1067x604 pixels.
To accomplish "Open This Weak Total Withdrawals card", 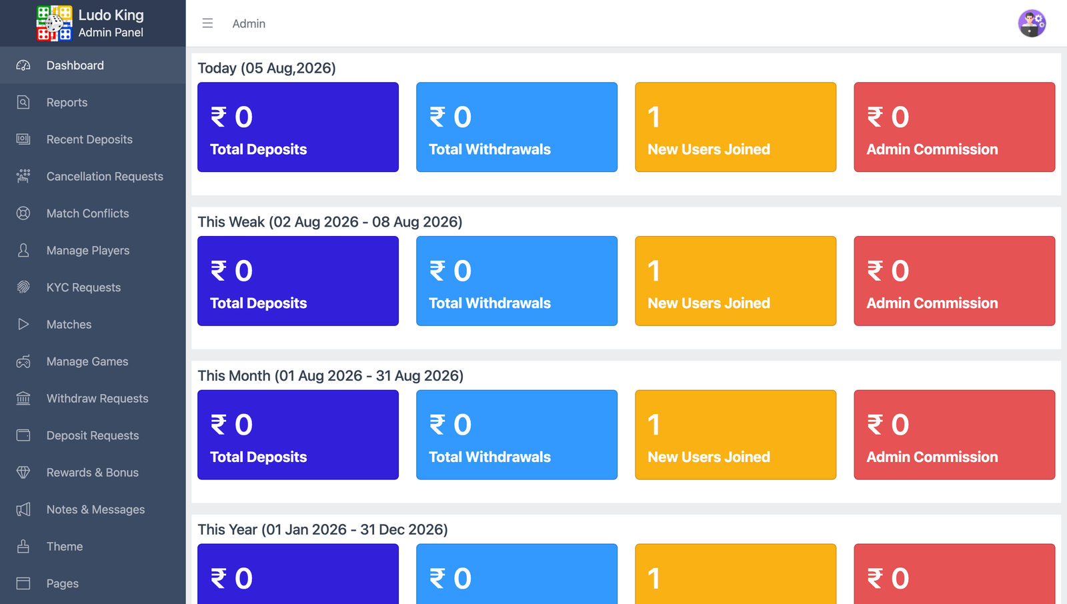I will click(x=517, y=281).
